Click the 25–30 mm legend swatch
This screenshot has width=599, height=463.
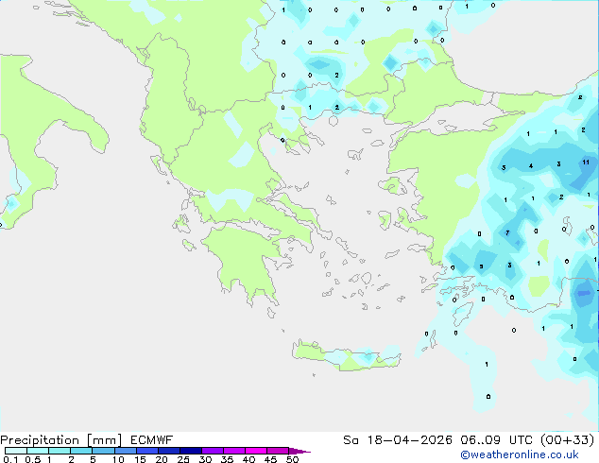click(x=190, y=451)
